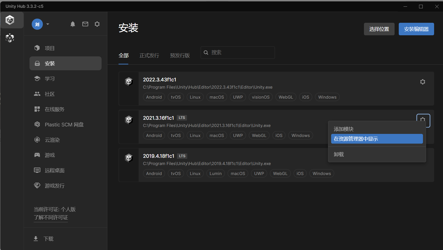Open 在线服务 section

tap(65, 109)
